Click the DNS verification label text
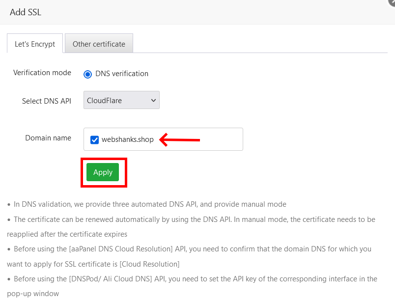Screen dimensions: 395x301 (122, 74)
